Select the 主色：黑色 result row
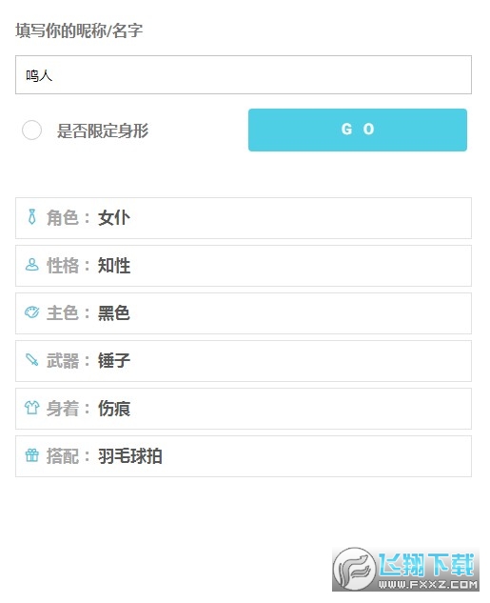The height and width of the screenshot is (603, 490). (x=244, y=313)
